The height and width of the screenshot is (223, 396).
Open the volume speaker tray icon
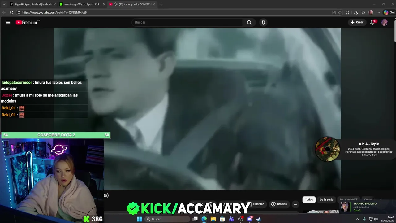[x=376, y=219]
